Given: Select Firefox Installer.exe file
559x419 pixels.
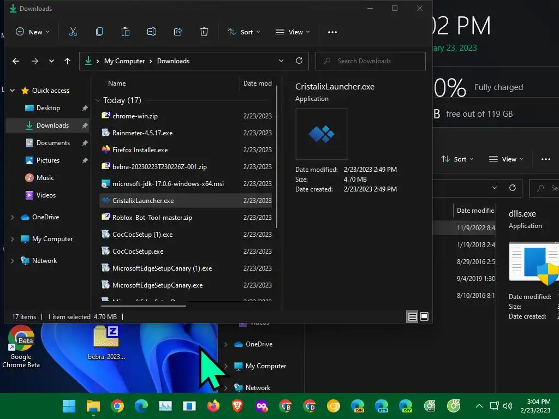Looking at the screenshot, I should pyautogui.click(x=186, y=150).
